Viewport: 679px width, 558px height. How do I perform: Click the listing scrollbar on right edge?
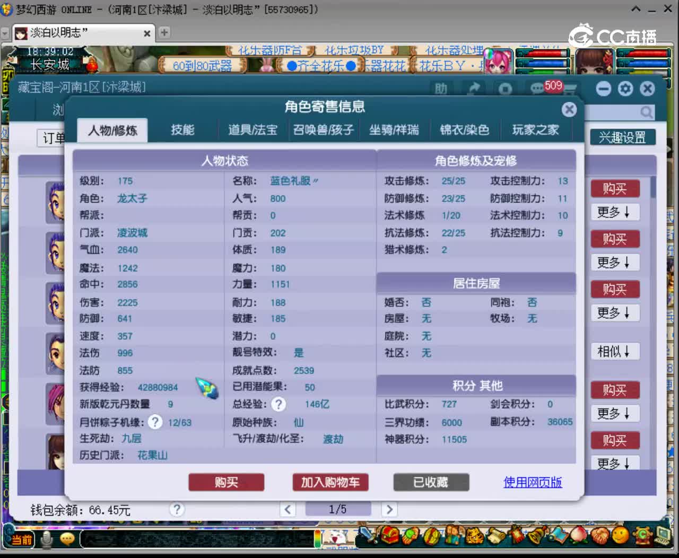pos(654,188)
